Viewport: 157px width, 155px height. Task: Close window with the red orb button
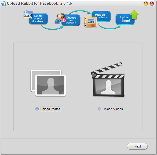point(152,4)
